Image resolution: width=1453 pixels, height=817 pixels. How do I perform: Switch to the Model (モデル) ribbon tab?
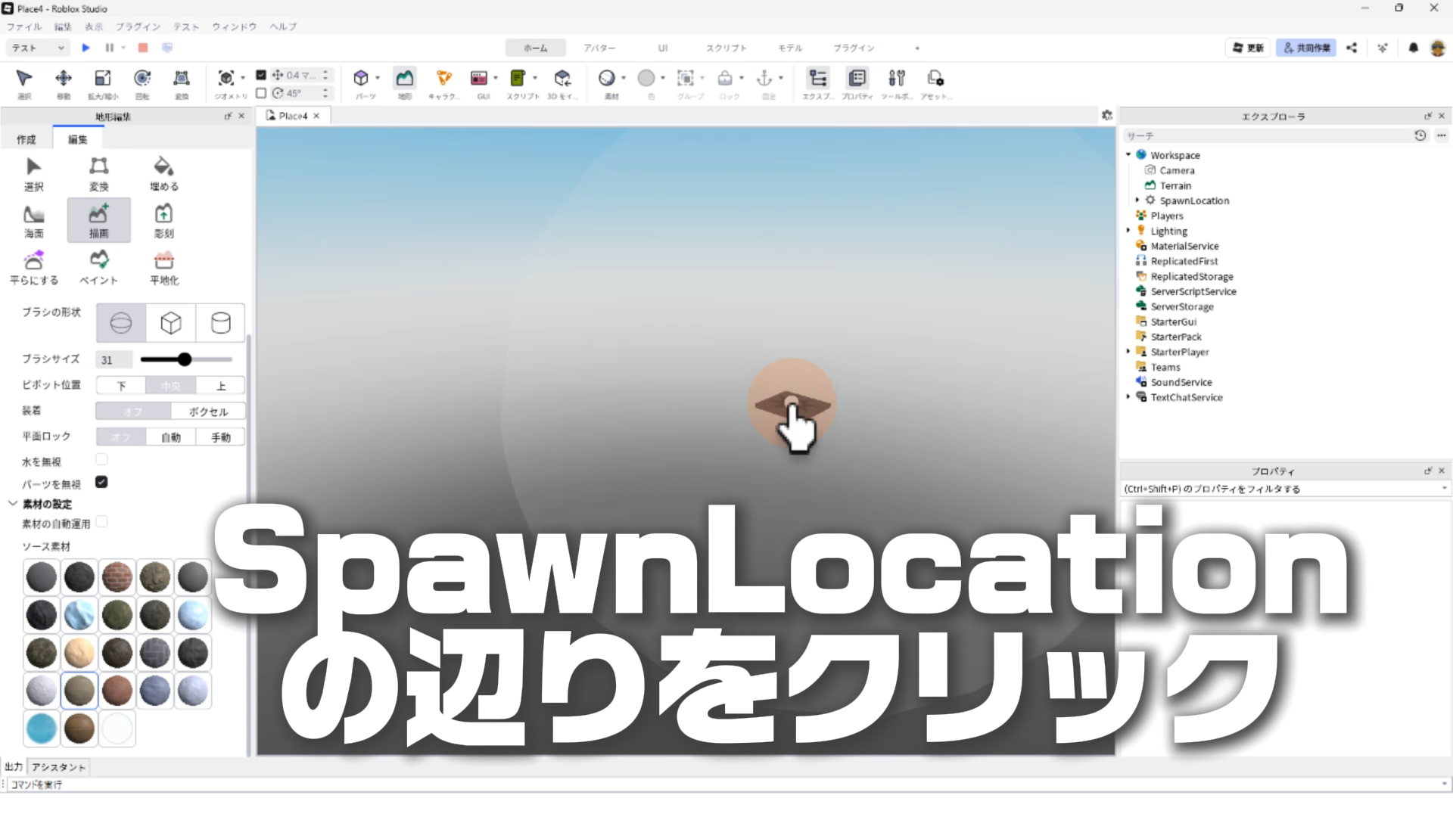pyautogui.click(x=789, y=48)
